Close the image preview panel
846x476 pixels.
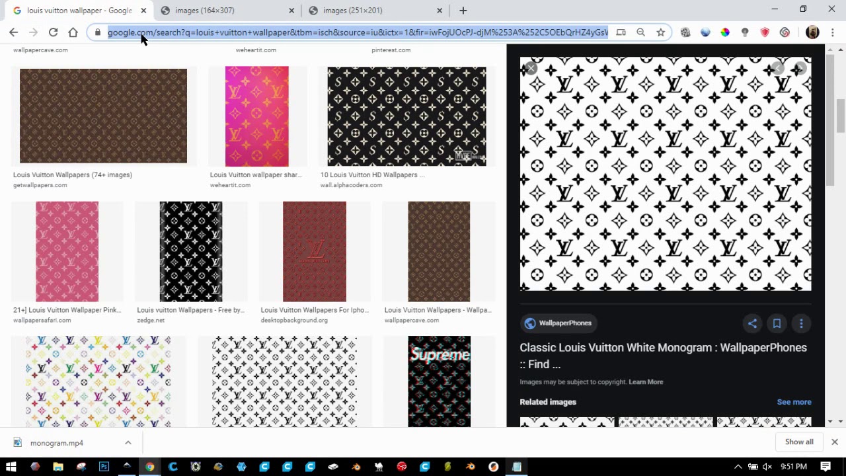(531, 68)
